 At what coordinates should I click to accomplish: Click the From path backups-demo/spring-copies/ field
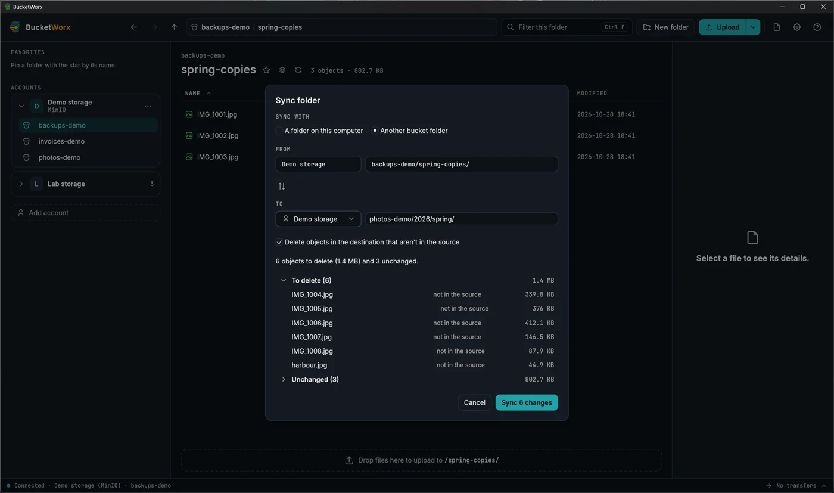pos(462,164)
